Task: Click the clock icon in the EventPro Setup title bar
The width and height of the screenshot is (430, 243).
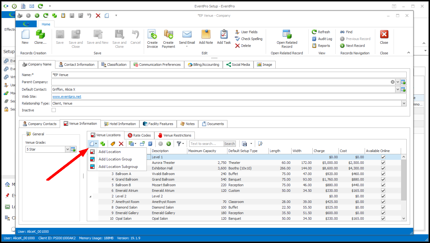Action: click(14, 6)
